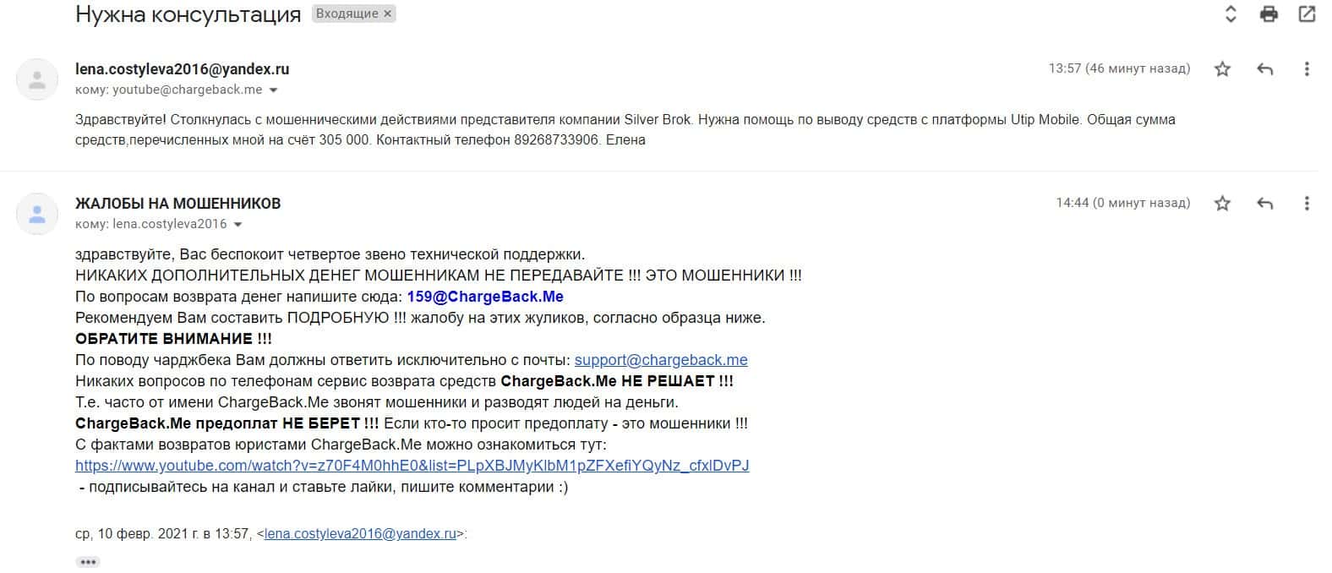The height and width of the screenshot is (573, 1332).
Task: Remove the Входящие label
Action: [388, 14]
